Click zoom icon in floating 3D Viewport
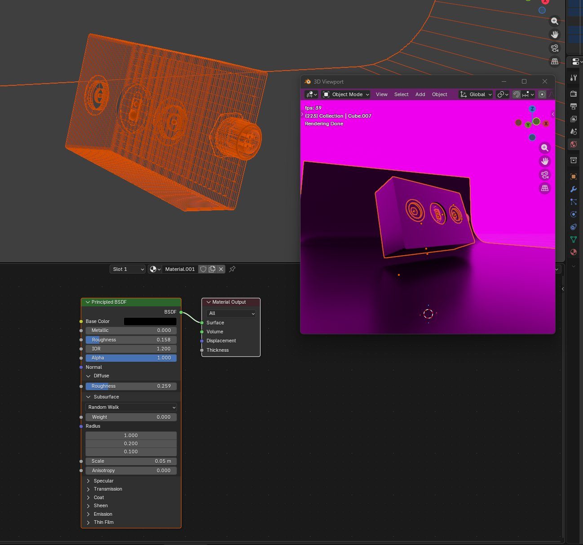 point(545,148)
